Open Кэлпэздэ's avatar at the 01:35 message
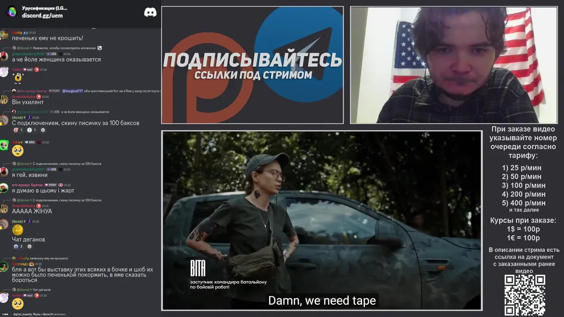564x317 pixels. point(4,267)
